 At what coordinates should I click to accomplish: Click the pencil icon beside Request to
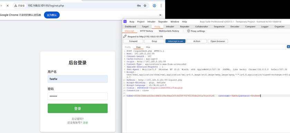125,36
